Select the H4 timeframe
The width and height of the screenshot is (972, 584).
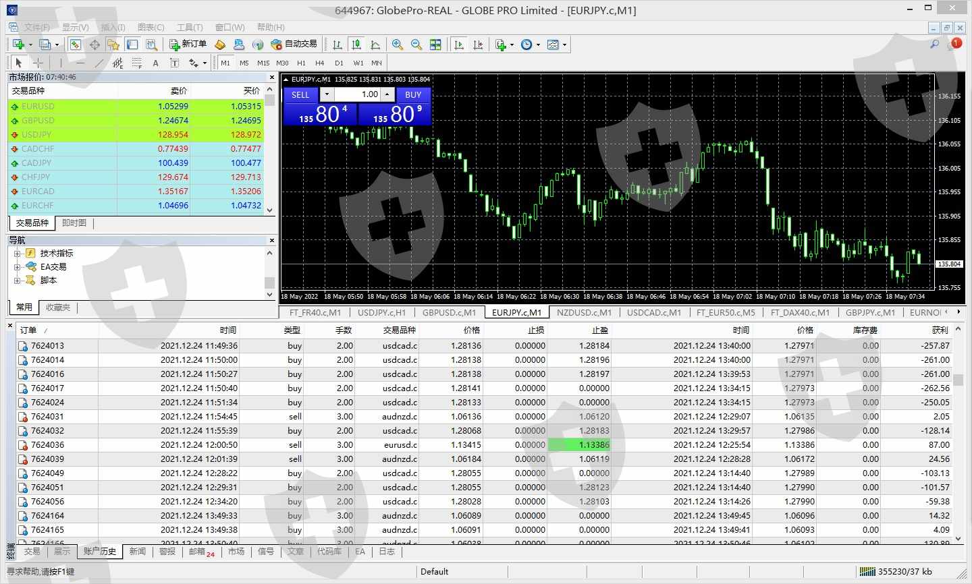pyautogui.click(x=320, y=63)
